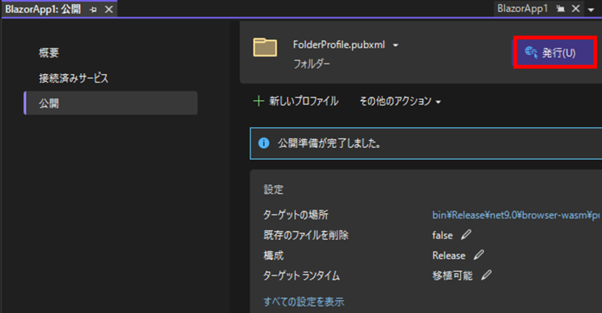The image size is (602, 313).
Task: Close the BlazorApp1: 公開 tab
Action: click(x=108, y=10)
